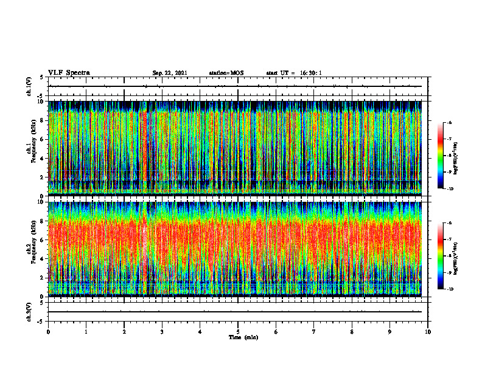The height and width of the screenshot is (372, 482).
Task: Click the ch.2 frequency tick label "4"
Action: click(x=43, y=259)
